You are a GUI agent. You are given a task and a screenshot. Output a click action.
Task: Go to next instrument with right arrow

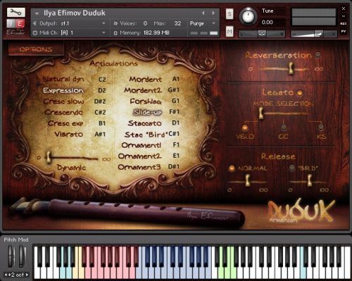coord(213,13)
